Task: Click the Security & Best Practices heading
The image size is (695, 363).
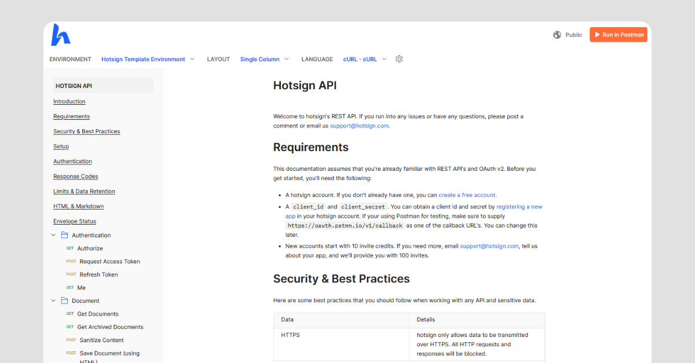Action: (342, 278)
